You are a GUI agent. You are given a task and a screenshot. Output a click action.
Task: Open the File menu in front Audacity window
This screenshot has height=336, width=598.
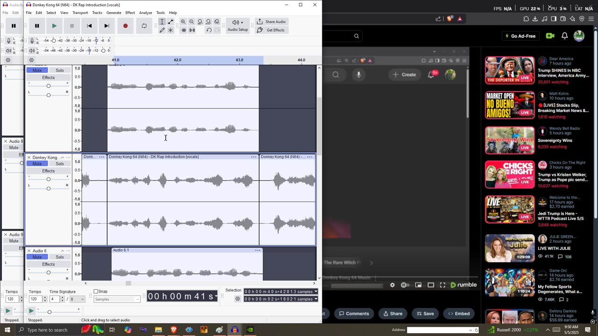point(28,13)
